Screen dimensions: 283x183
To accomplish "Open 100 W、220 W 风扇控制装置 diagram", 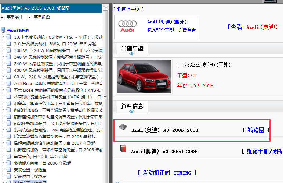I will click(58, 50).
